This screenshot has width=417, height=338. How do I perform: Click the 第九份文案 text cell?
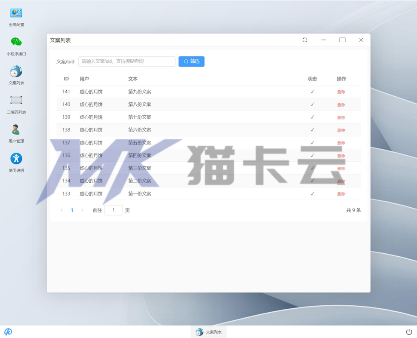[x=140, y=92]
